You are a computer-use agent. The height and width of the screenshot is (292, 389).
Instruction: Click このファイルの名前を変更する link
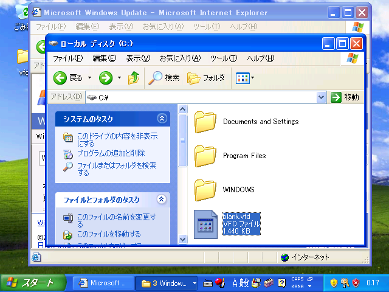pyautogui.click(x=117, y=220)
